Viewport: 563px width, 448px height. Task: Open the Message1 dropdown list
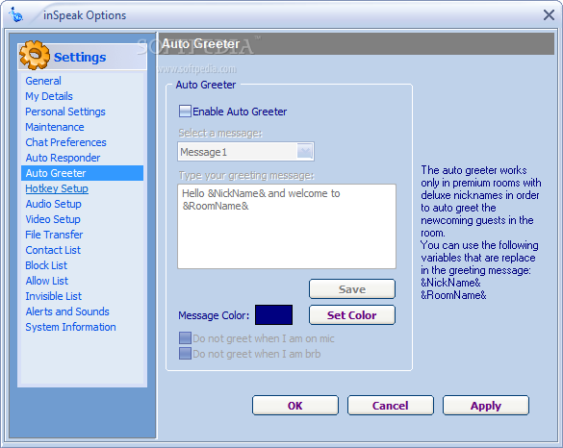pos(304,152)
